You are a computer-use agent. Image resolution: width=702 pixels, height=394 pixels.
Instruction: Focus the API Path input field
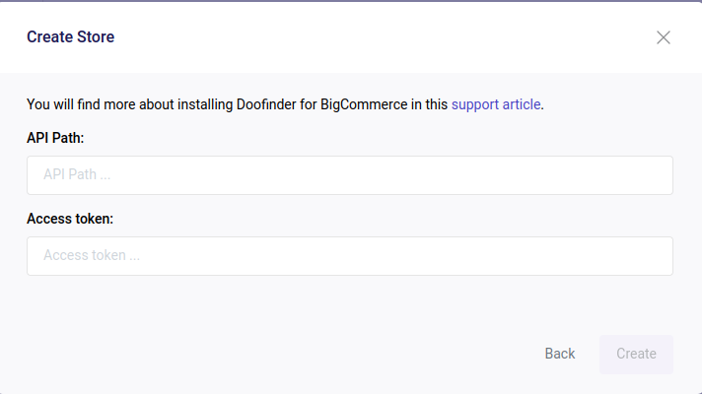point(350,175)
